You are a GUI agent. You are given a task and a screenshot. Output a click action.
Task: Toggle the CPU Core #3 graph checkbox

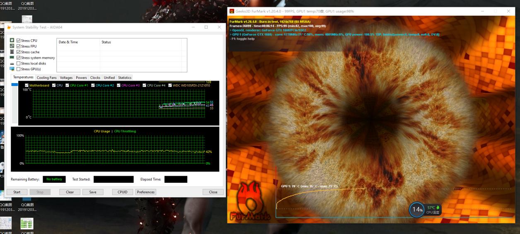pos(119,86)
